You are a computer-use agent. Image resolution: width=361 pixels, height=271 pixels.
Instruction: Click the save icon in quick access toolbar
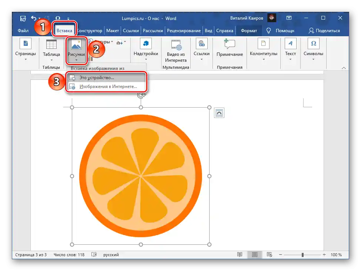[23, 18]
